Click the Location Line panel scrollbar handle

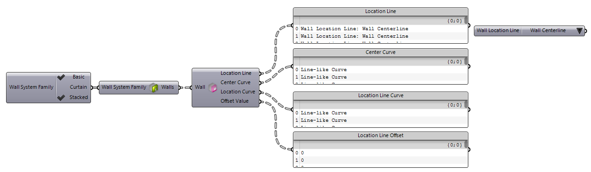[x=466, y=20]
